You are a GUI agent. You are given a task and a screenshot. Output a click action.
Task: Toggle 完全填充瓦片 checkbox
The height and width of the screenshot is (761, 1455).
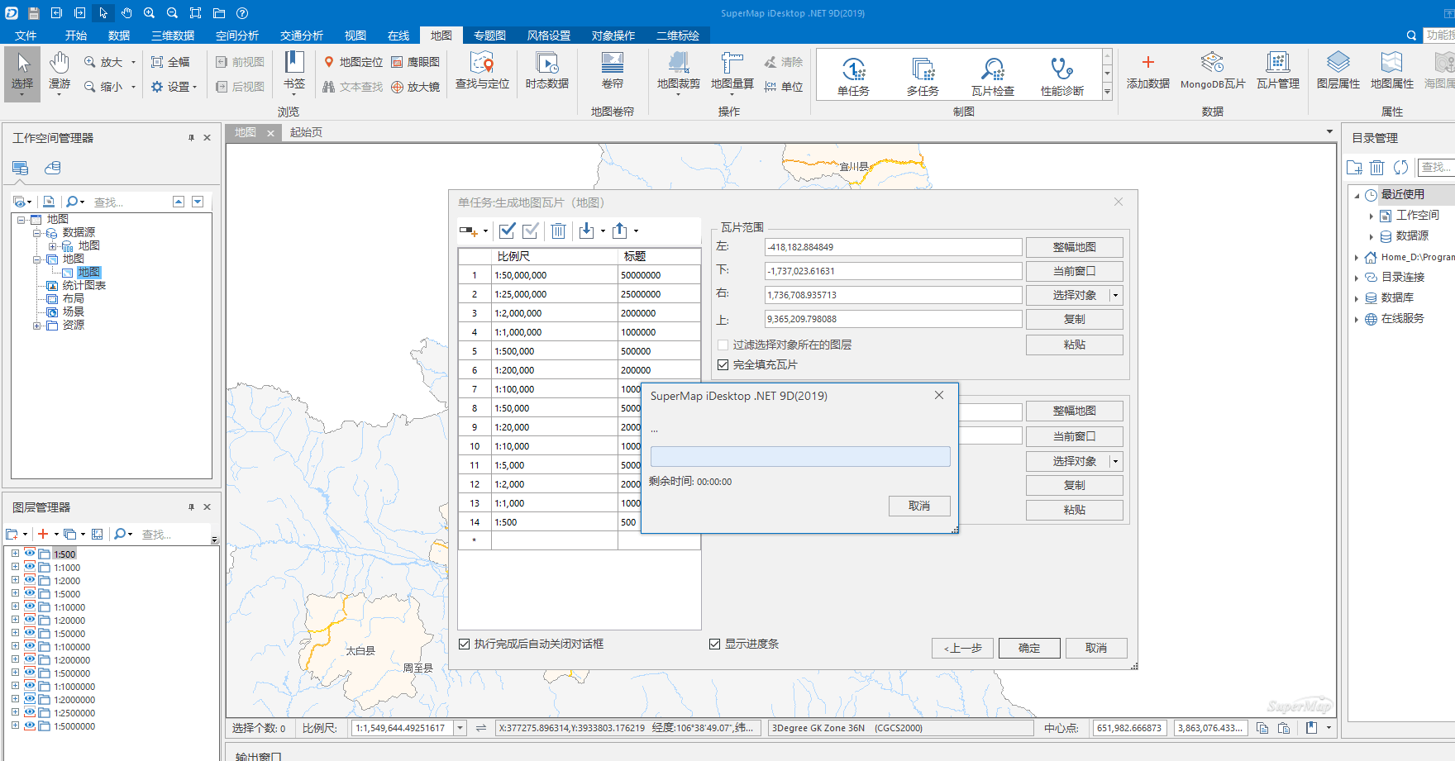(x=723, y=365)
